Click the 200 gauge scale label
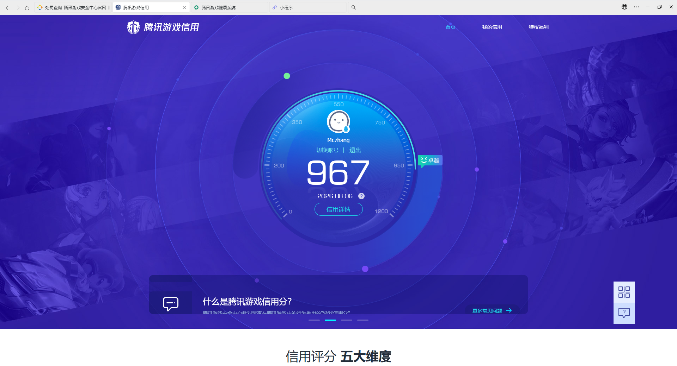The image size is (677, 366). tap(279, 165)
